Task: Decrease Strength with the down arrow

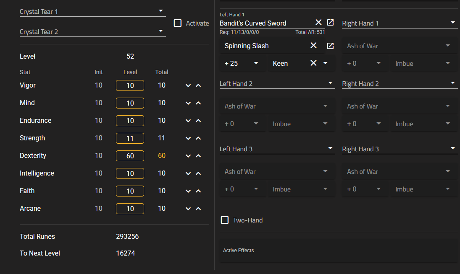Action: tap(188, 138)
